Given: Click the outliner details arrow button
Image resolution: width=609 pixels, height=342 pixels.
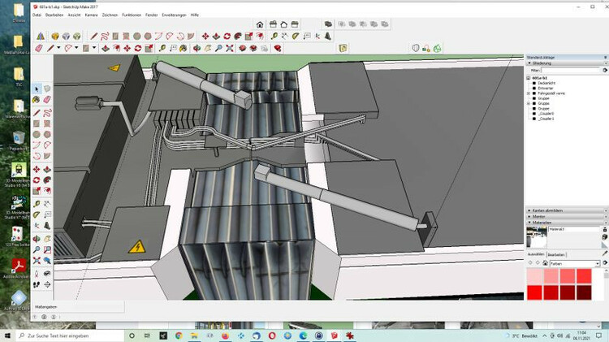Looking at the screenshot, I should 605,70.
